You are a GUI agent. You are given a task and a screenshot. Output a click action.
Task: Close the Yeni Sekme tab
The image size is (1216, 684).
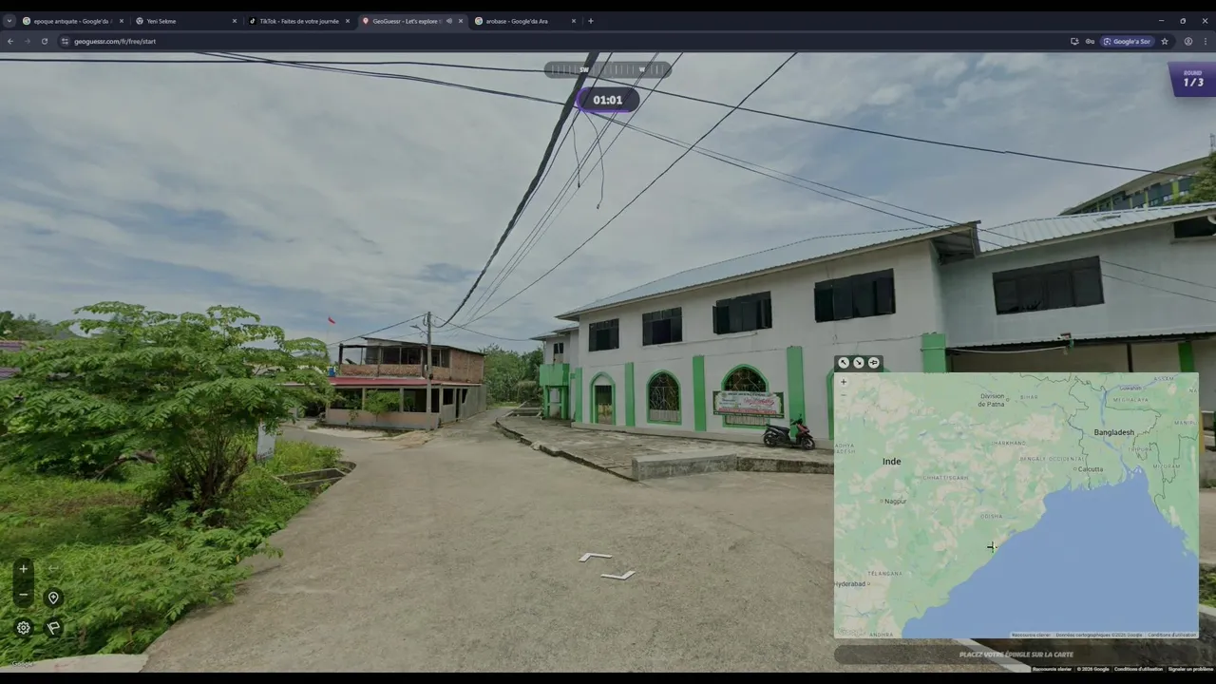pos(235,21)
